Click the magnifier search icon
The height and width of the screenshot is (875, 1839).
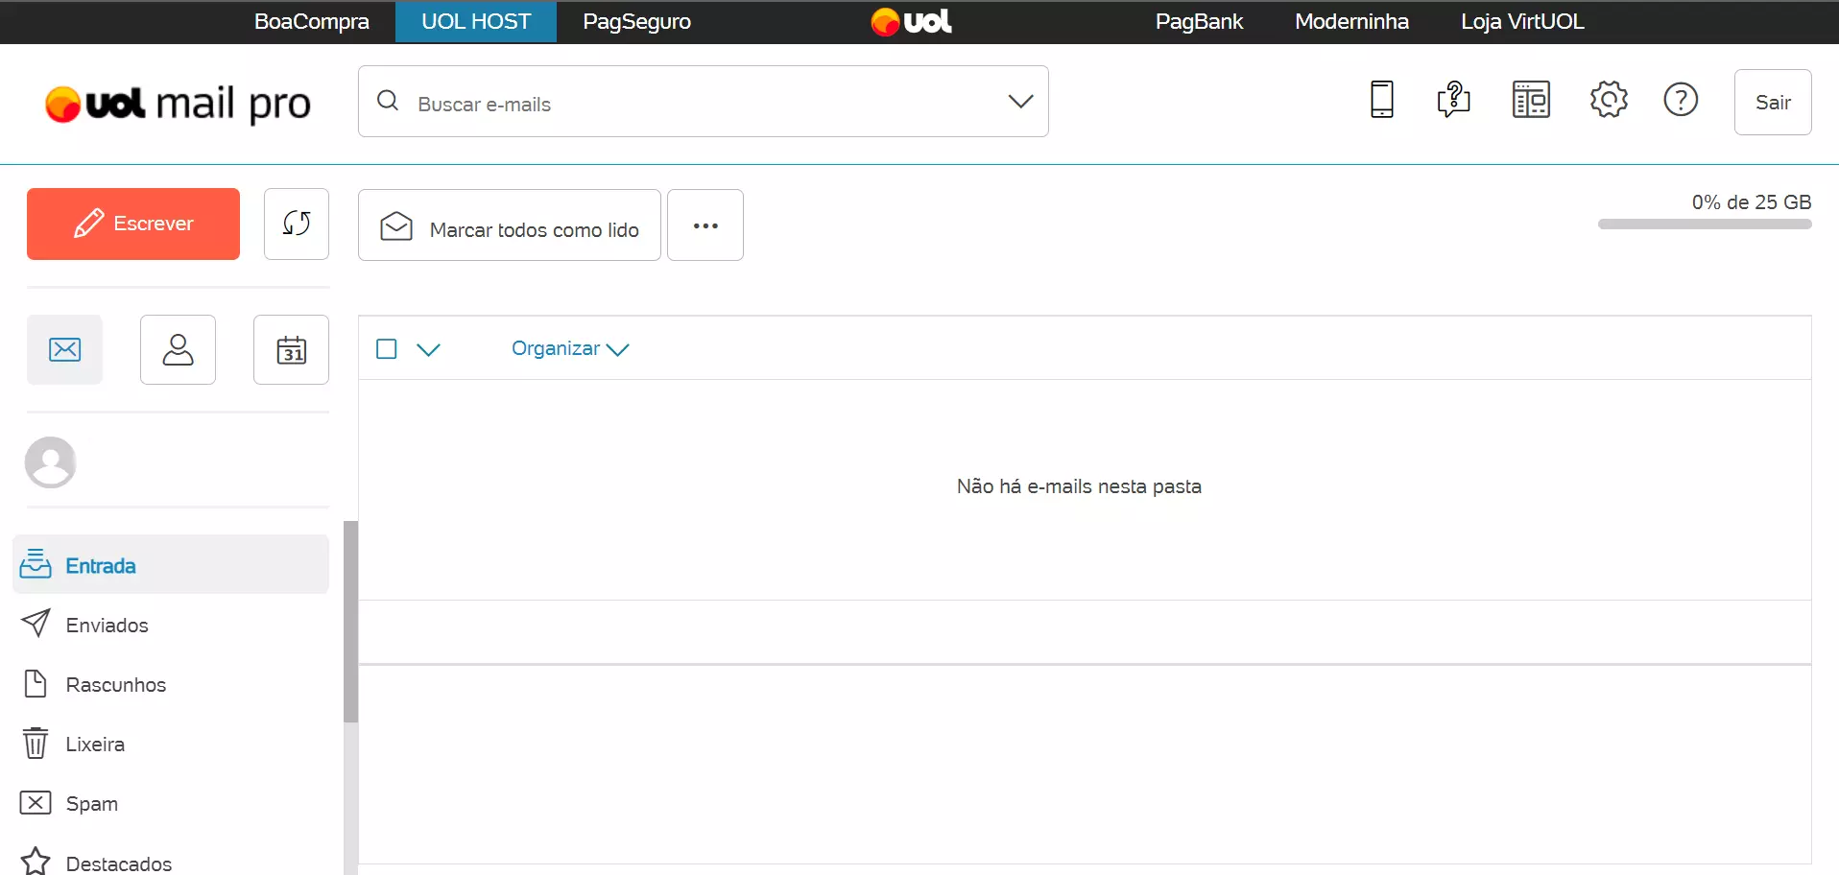pos(388,101)
